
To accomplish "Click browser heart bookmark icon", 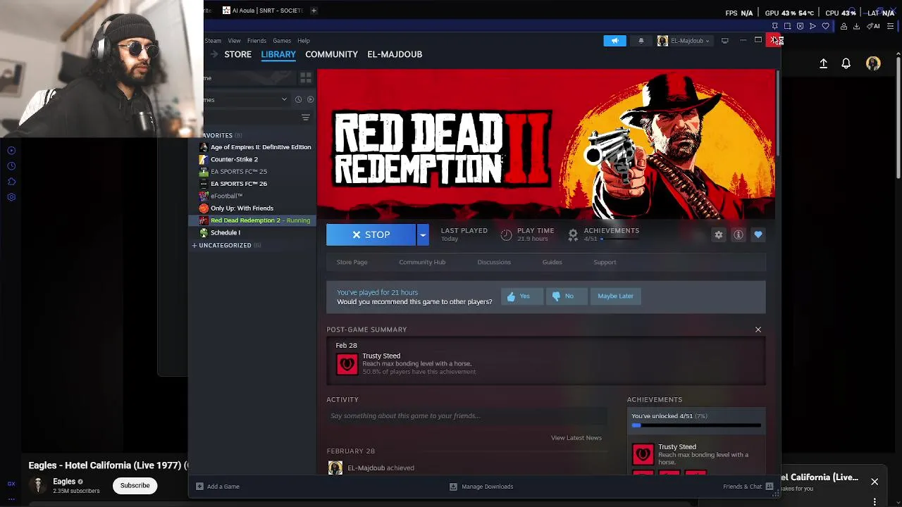I will pos(825,26).
